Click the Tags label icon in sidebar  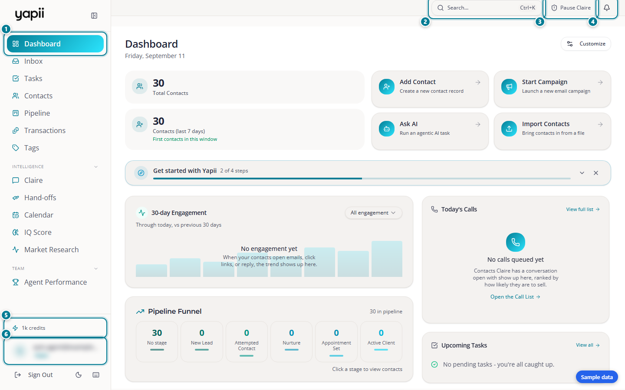click(x=16, y=148)
